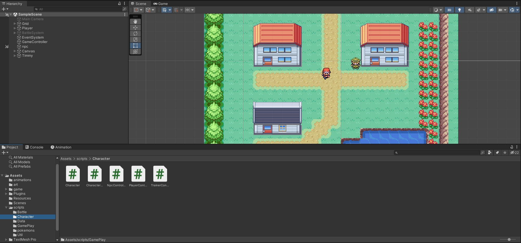Select the EventSystem object
Viewport: 521px width, 243px height.
[x=30, y=38]
